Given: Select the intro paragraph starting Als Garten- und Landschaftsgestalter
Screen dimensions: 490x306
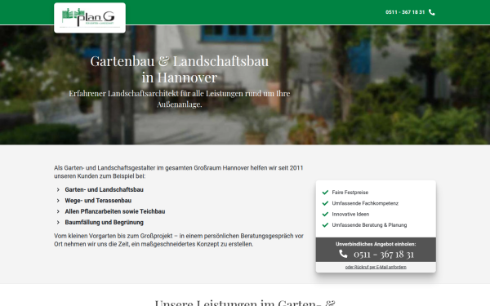Looking at the screenshot, I should [179, 172].
